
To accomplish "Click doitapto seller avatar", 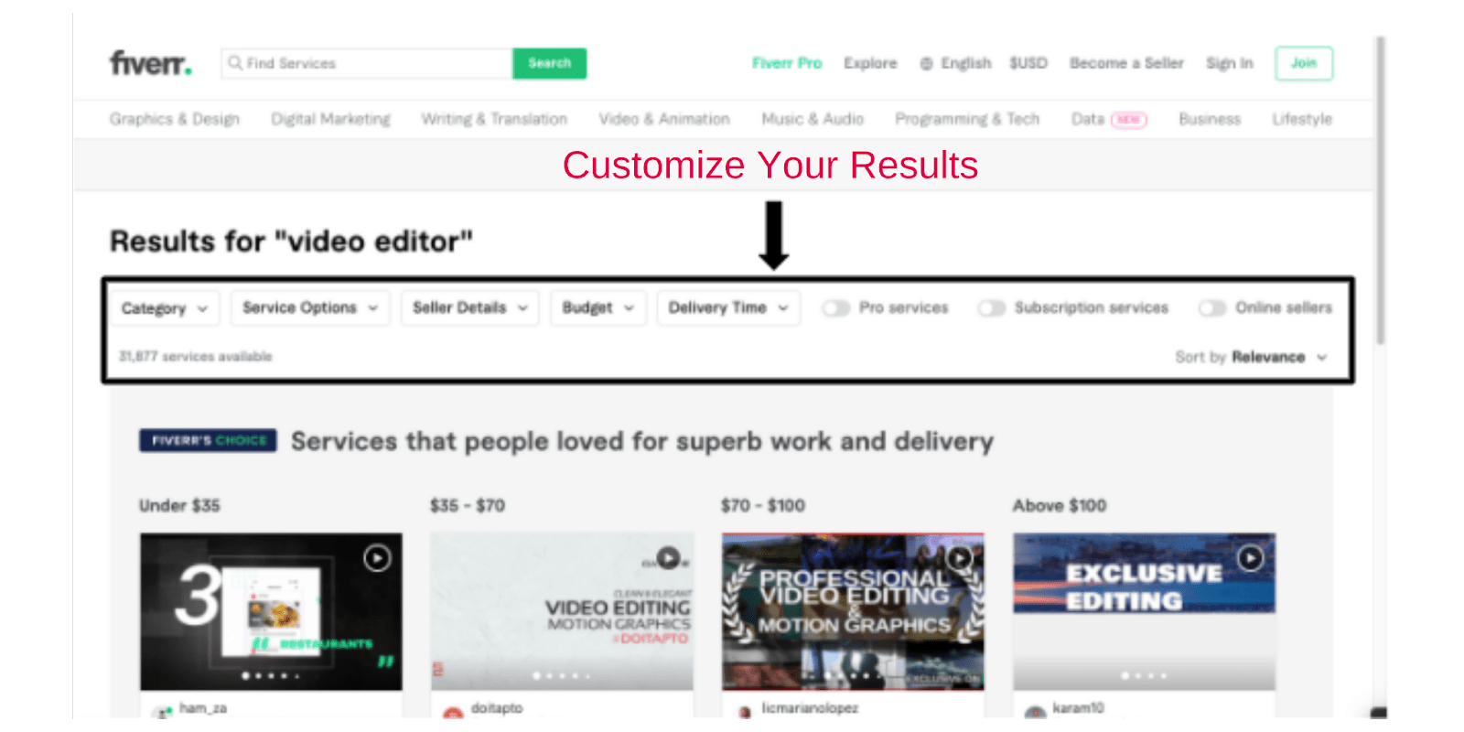I will (453, 712).
